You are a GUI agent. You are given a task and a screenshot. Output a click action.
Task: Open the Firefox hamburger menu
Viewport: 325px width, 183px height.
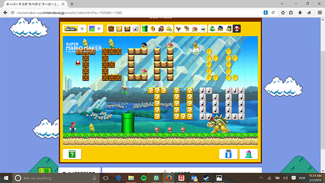tap(320, 13)
